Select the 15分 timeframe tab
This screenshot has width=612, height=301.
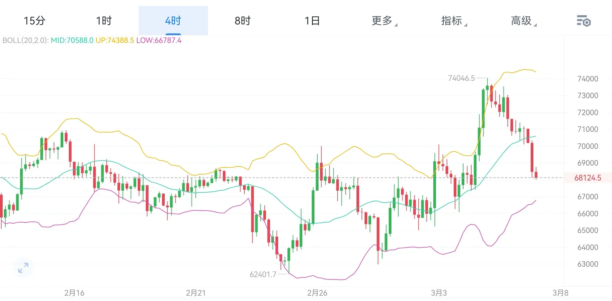34,21
